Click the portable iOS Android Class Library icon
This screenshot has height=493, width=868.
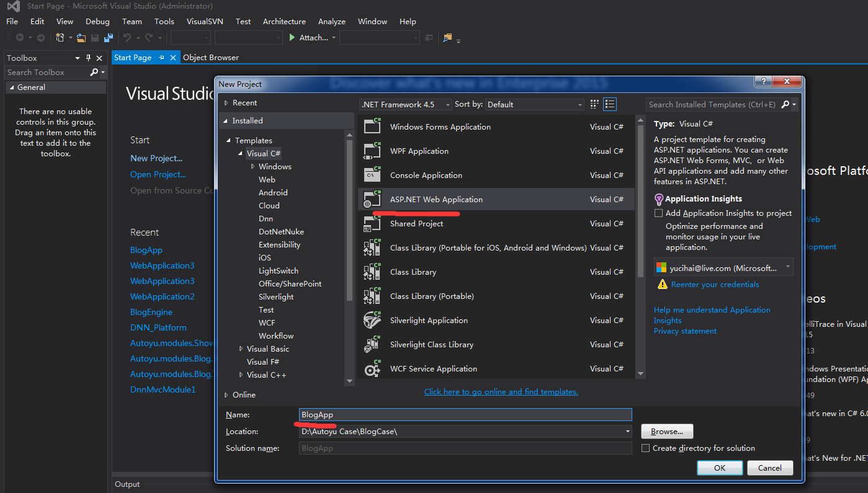[372, 247]
